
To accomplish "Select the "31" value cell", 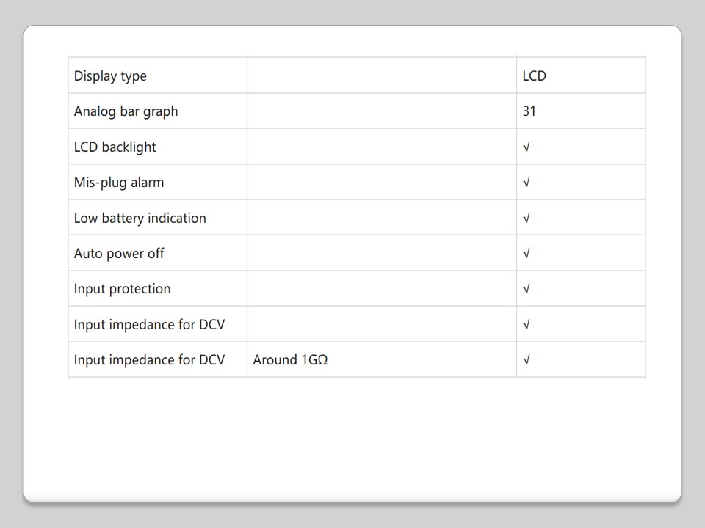I will coord(529,111).
